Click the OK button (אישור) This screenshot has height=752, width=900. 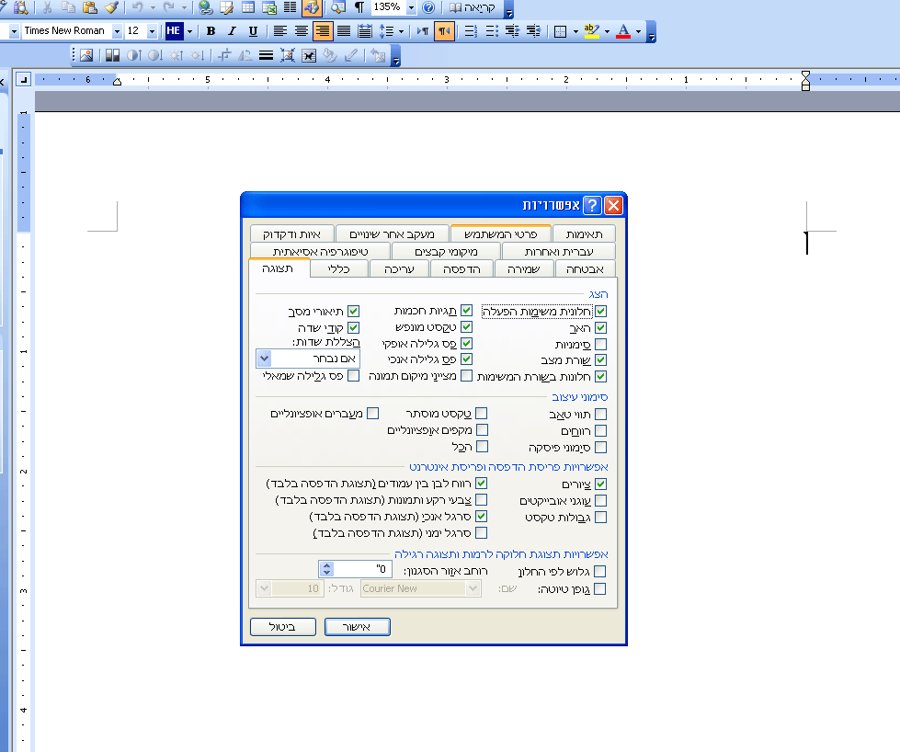tap(357, 627)
